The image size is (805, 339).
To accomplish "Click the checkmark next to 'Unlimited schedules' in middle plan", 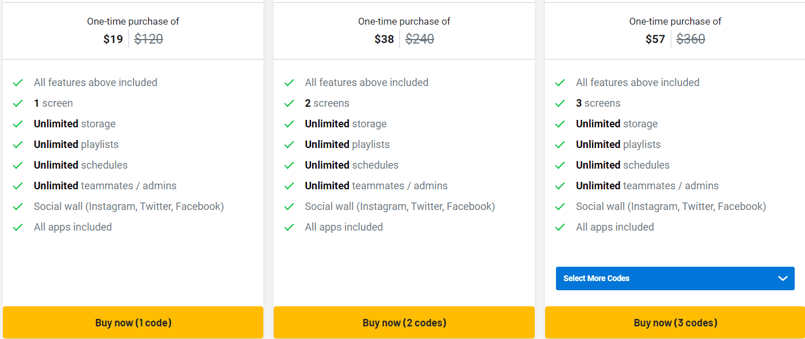I will click(289, 165).
